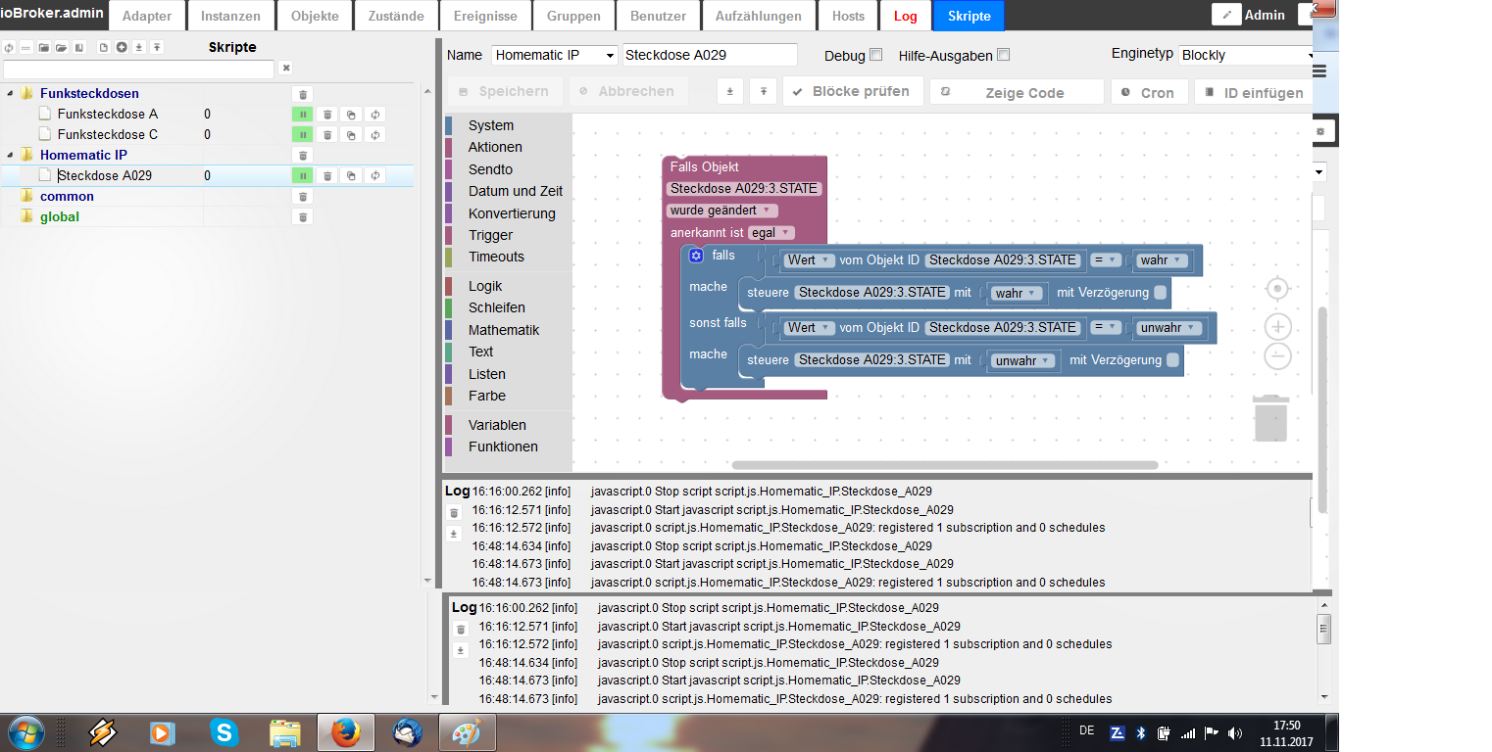Open the script folder dropdown showing Homematic IP

click(x=554, y=56)
